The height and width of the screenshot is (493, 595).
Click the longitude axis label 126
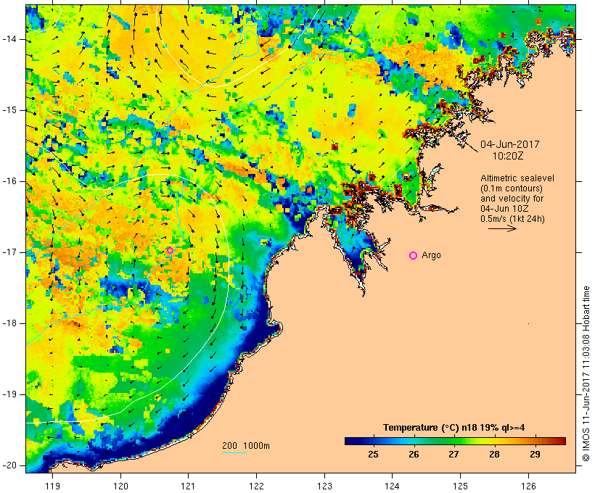[x=528, y=486]
